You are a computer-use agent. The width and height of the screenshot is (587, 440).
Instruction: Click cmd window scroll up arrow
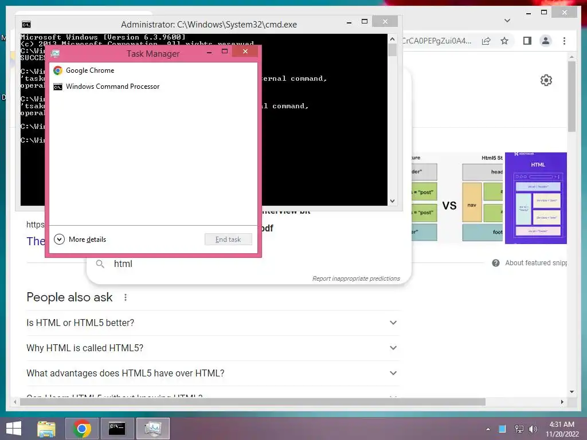(392, 39)
